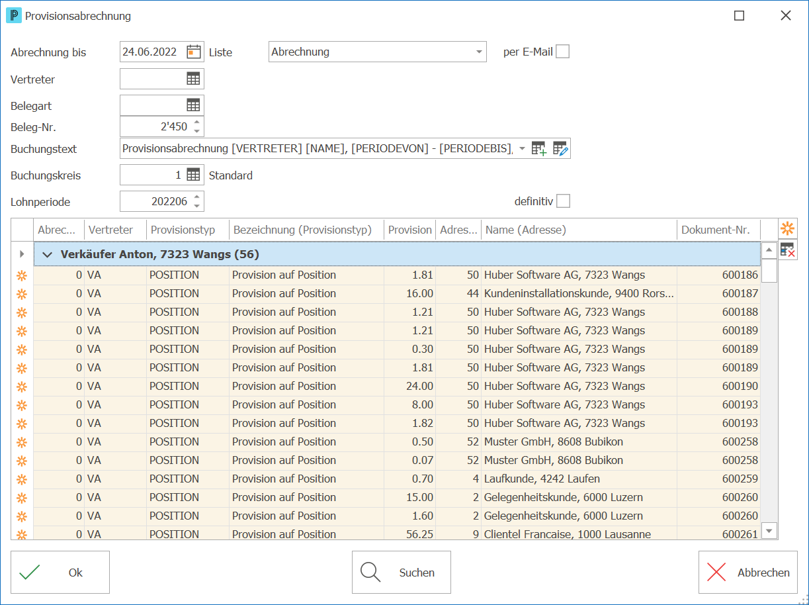Viewport: 809px width, 605px height.
Task: Click the Ok button
Action: point(60,573)
